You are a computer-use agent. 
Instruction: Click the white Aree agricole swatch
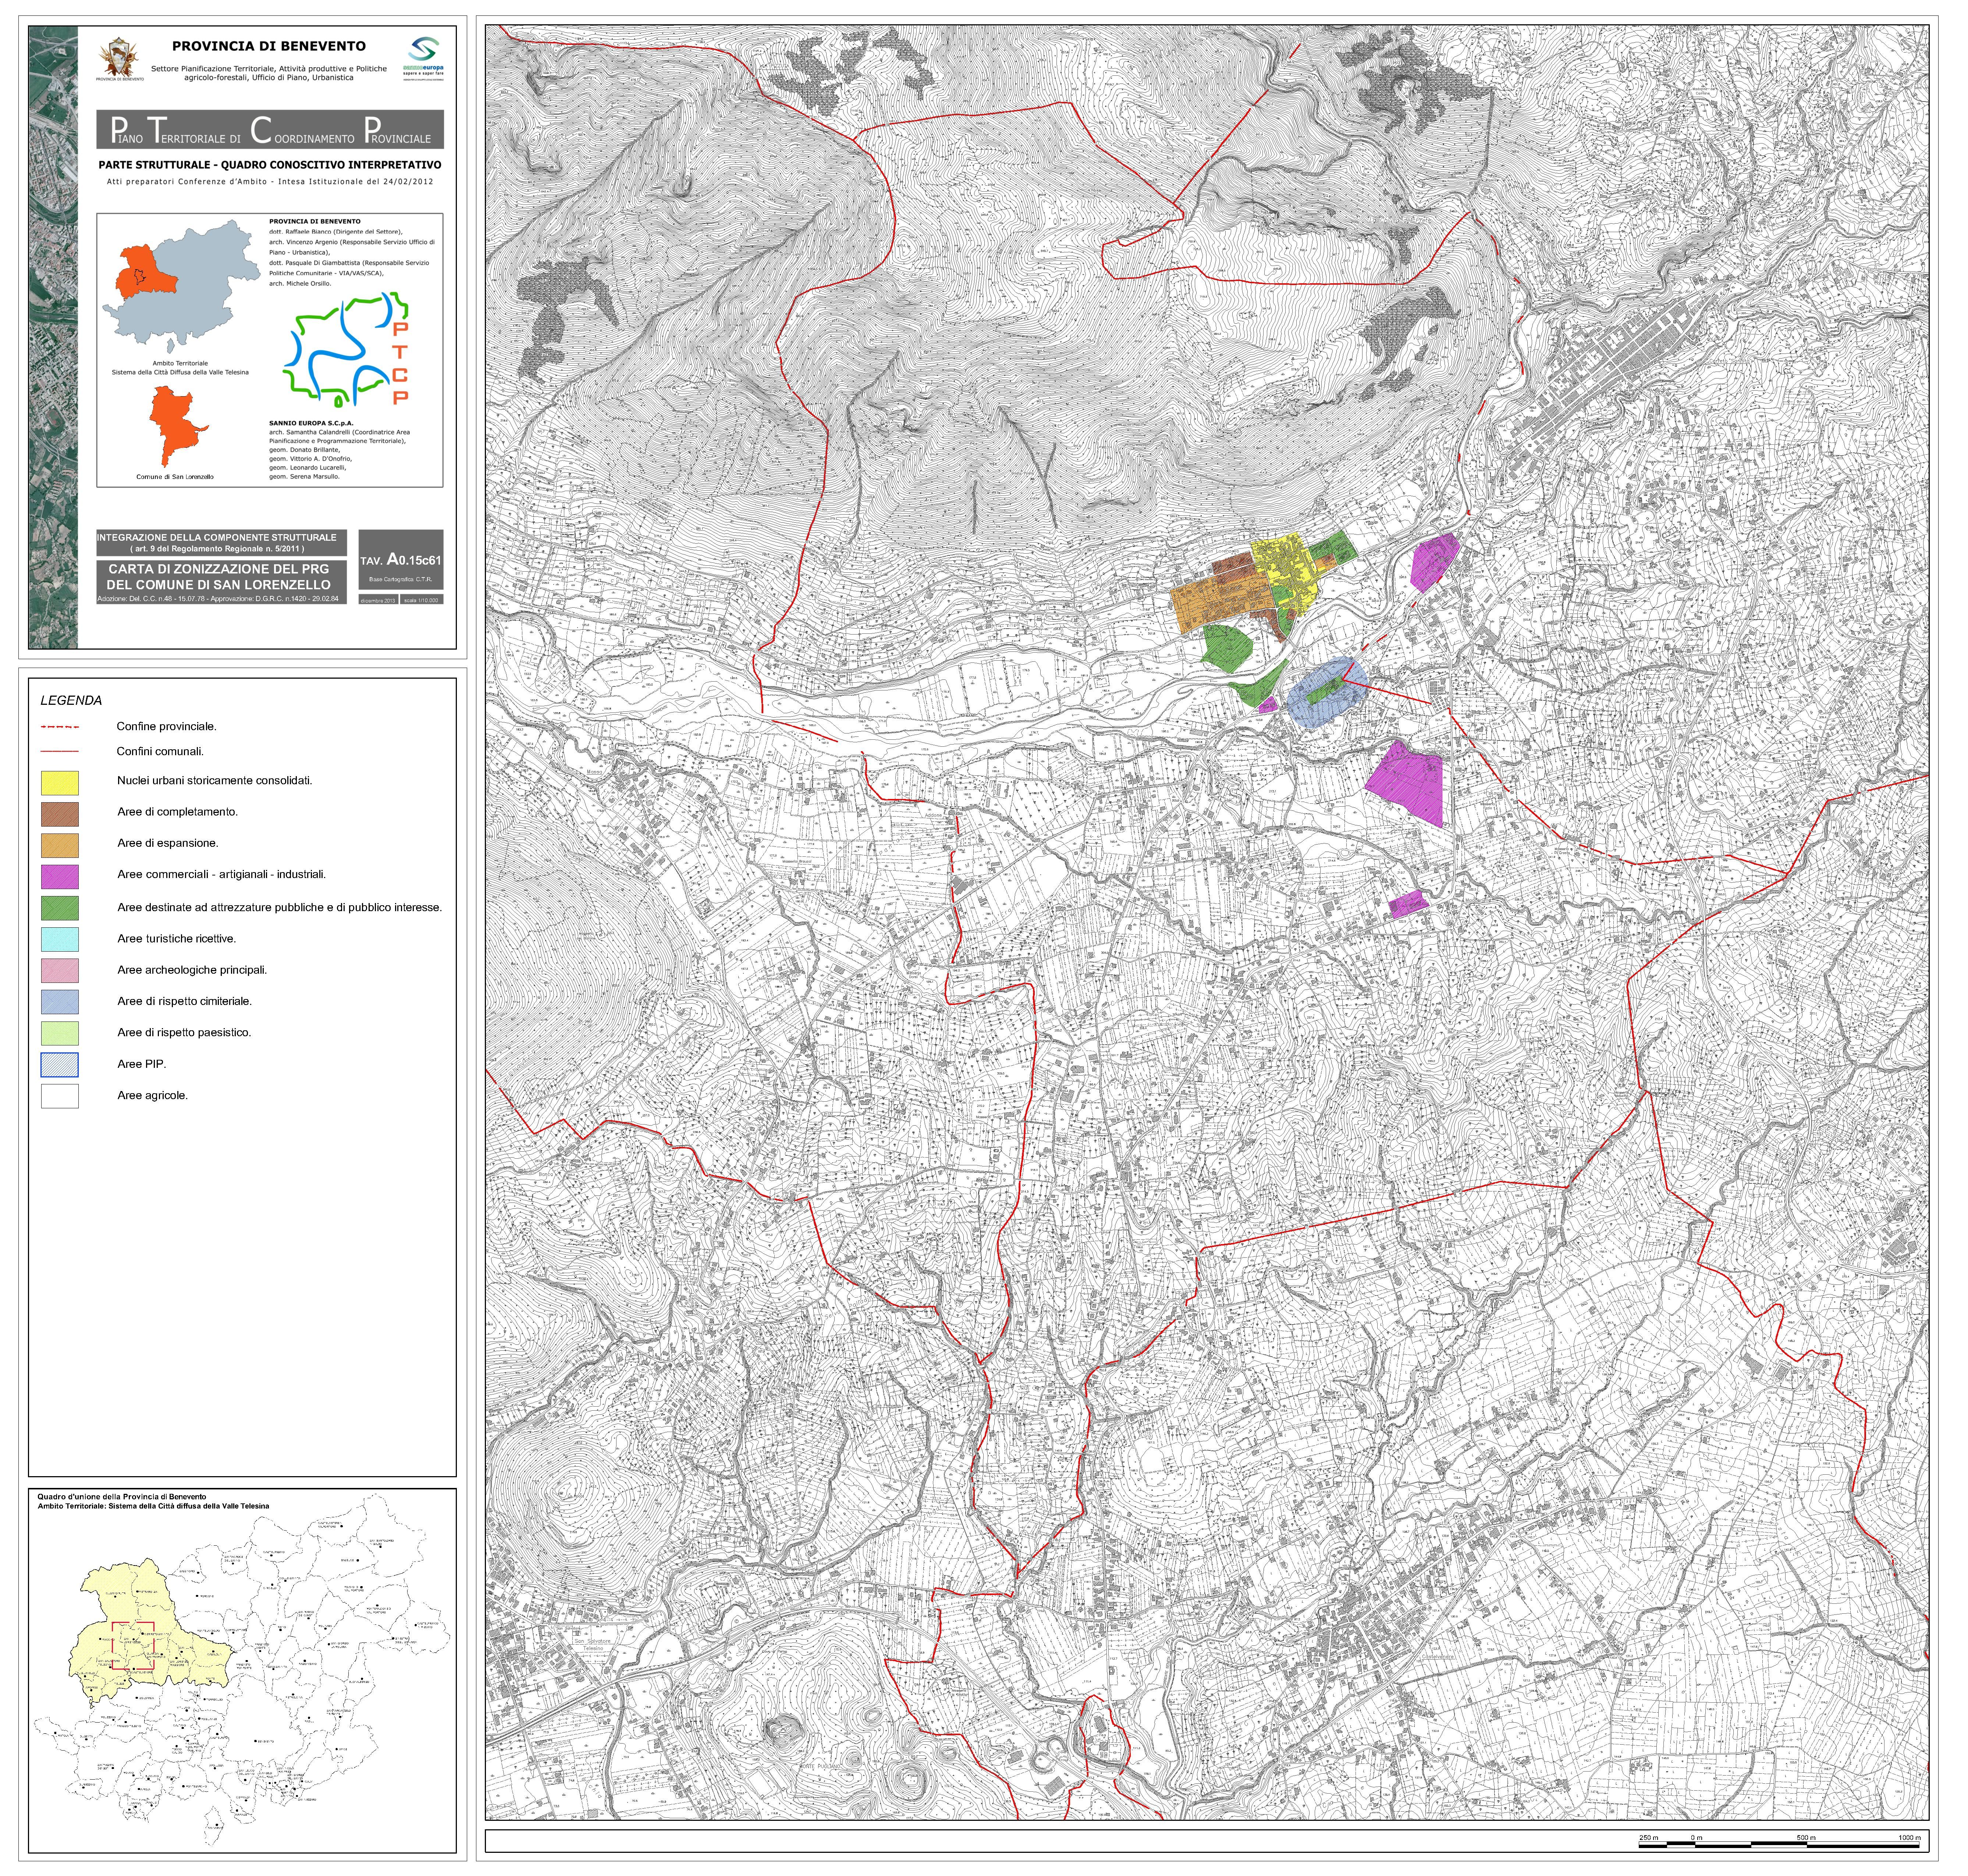click(x=60, y=1096)
